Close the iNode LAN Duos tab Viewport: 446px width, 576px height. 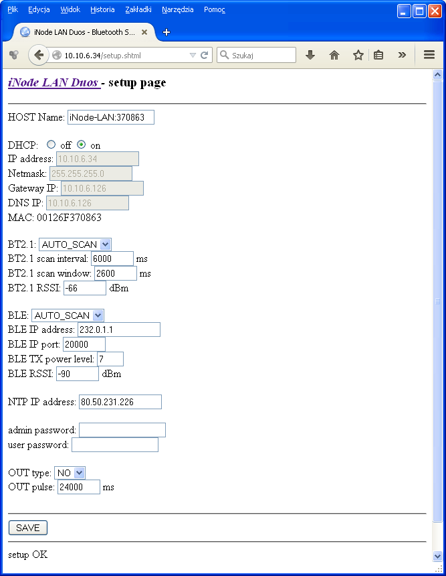144,32
